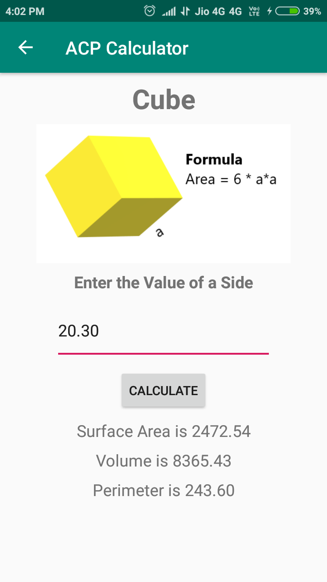Tap the Formula label in the image

[214, 160]
